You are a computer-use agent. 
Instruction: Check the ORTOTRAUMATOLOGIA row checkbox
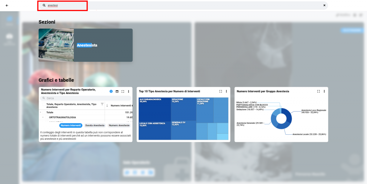pyautogui.click(x=46, y=117)
